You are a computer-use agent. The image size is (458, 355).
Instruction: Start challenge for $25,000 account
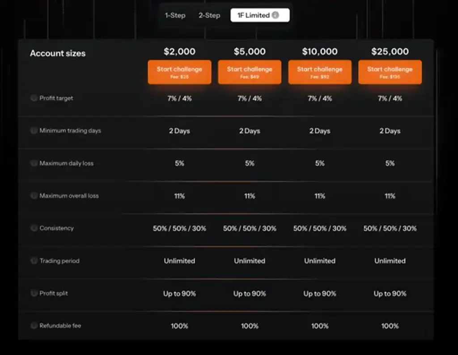coord(390,72)
